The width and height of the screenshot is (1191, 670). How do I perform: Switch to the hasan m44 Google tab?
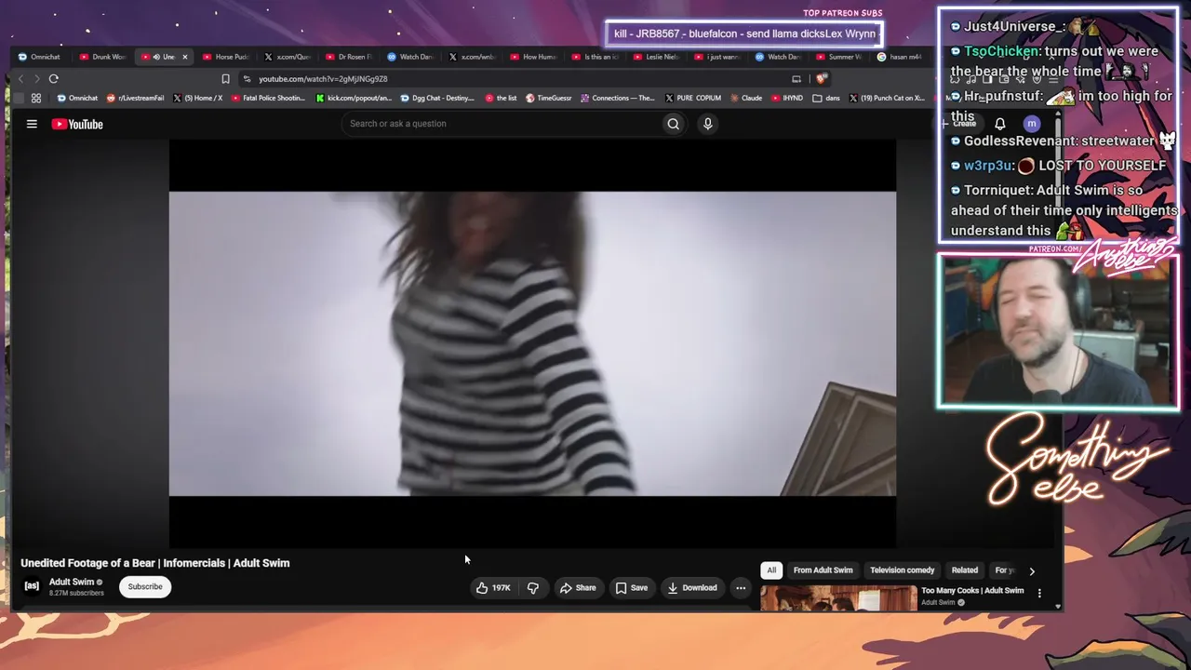pos(900,57)
